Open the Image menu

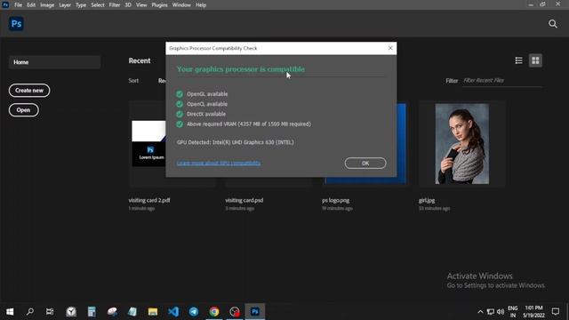pyautogui.click(x=47, y=5)
